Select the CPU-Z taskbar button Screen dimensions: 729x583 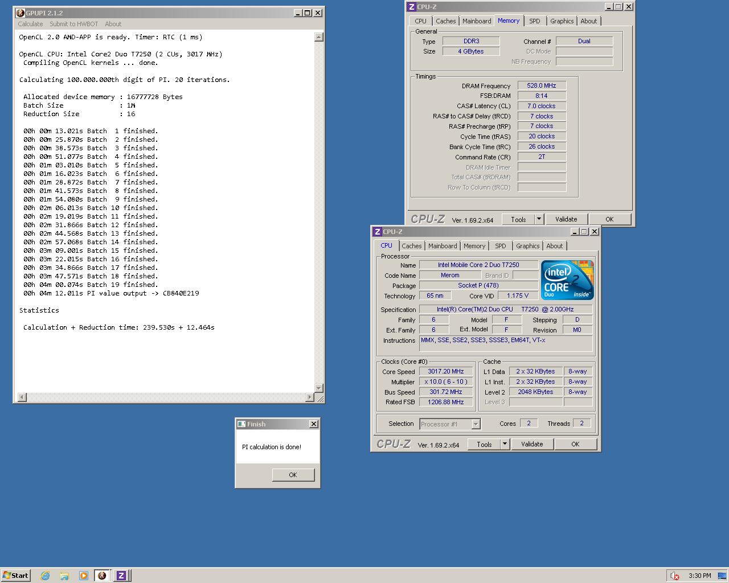tap(121, 576)
